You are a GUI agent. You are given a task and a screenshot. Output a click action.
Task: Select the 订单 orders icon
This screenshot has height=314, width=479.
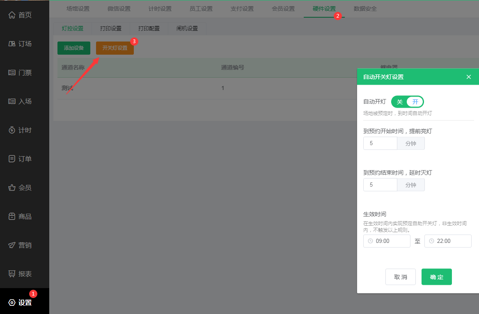[17, 159]
